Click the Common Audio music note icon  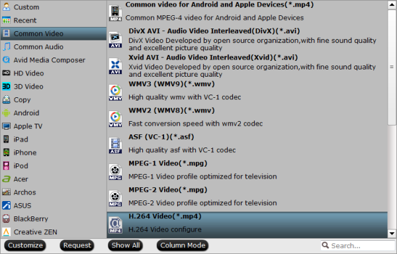7,46
